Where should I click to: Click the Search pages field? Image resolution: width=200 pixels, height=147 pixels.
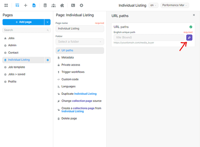25,30
